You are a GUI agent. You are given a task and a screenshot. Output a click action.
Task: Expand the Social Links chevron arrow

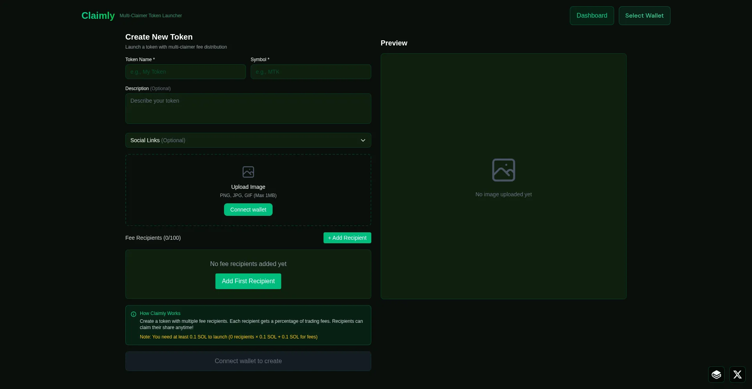coord(363,140)
